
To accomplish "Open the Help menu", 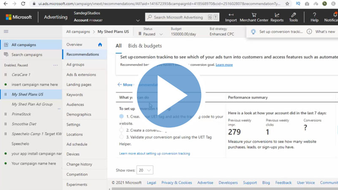I will [x=314, y=17].
